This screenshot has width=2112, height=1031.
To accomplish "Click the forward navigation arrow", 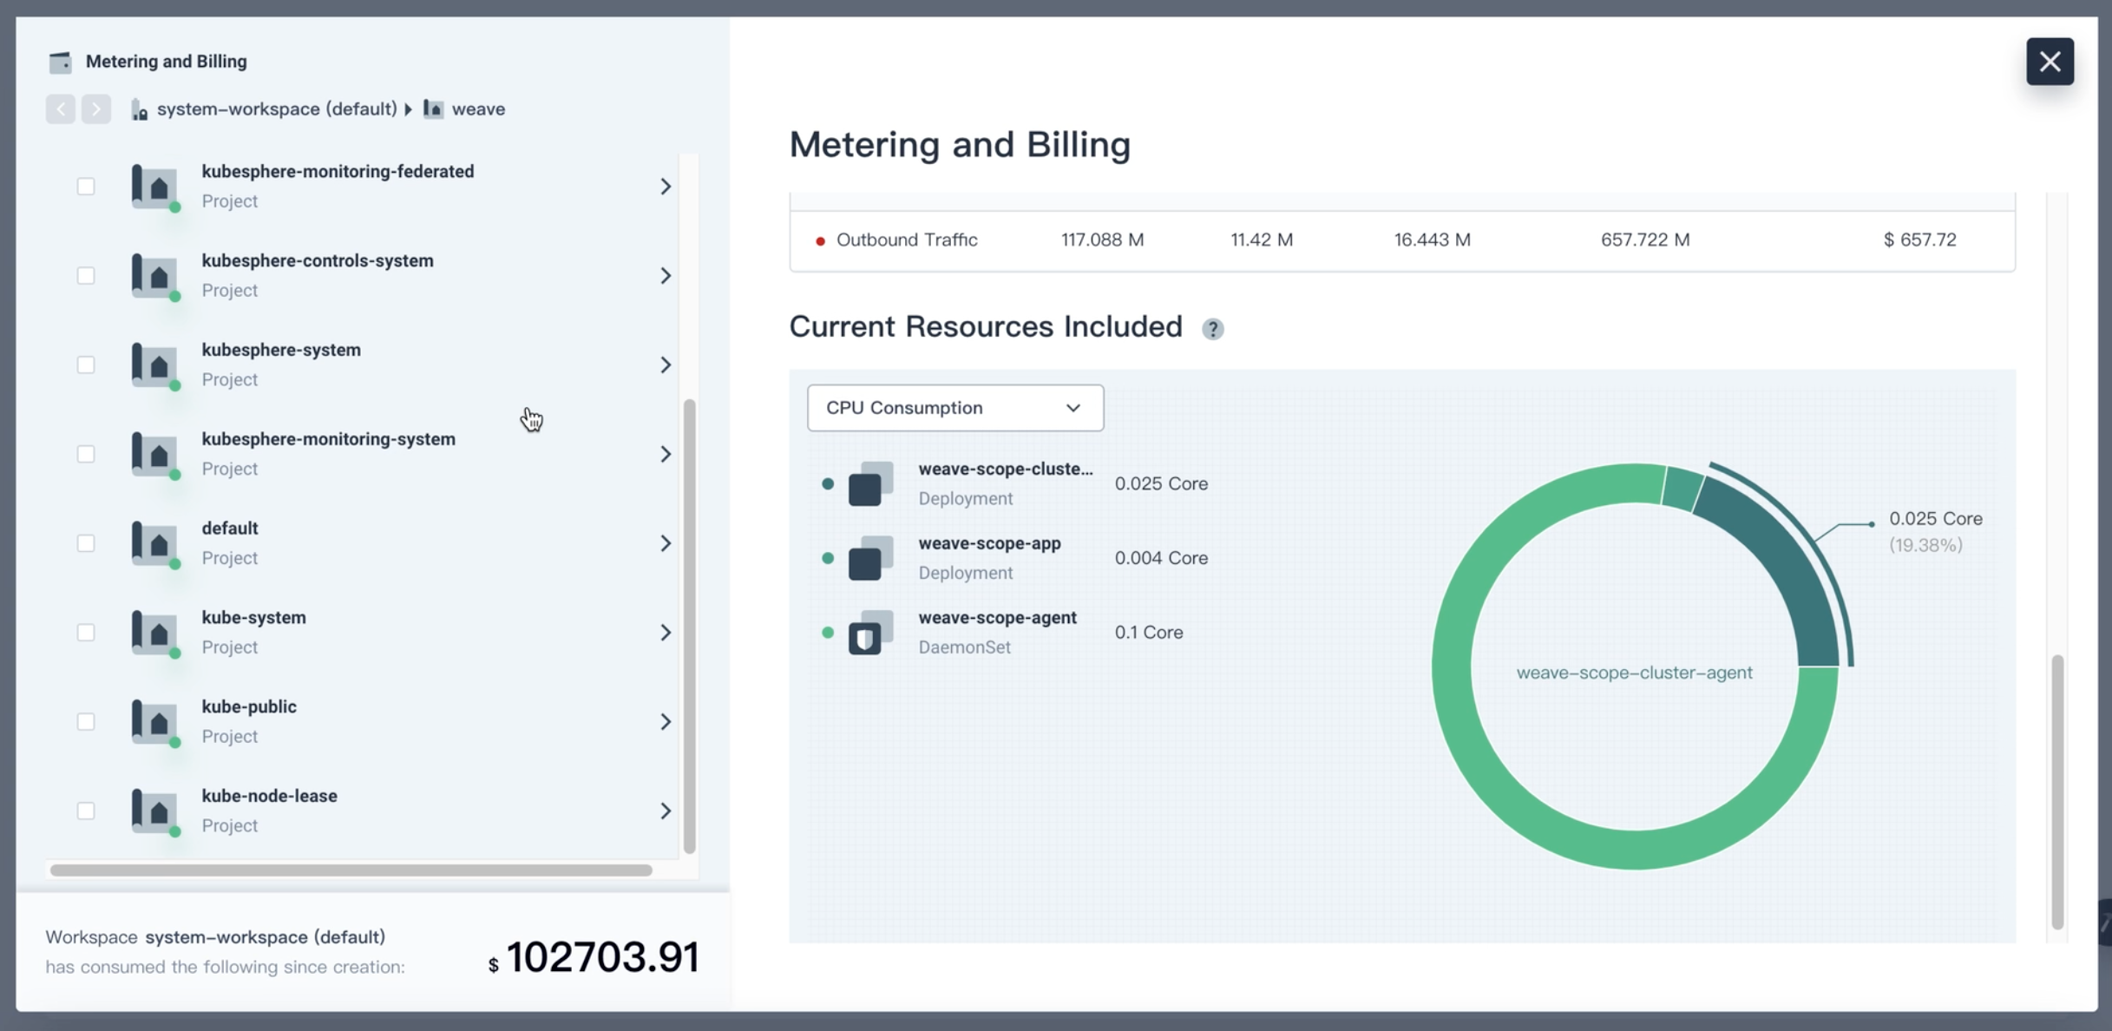I will click(96, 108).
